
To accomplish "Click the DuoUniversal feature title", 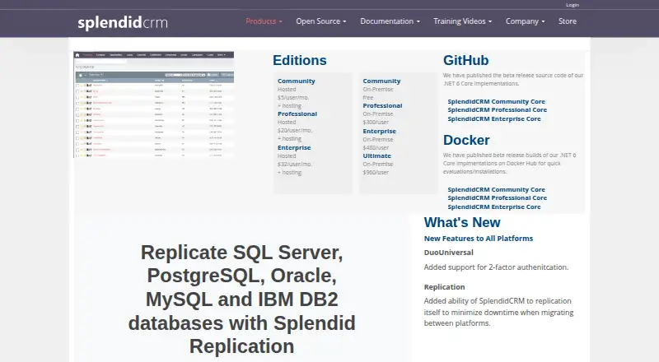I will 448,253.
